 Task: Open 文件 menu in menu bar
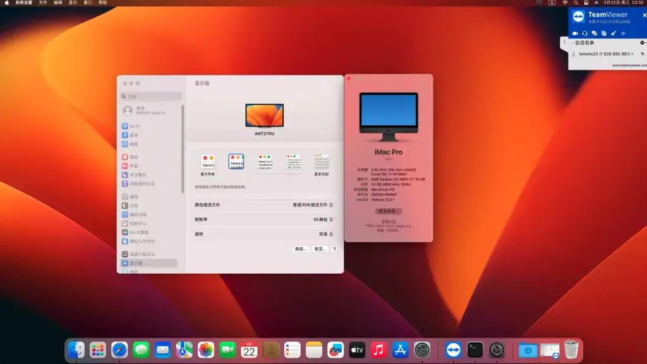43,3
